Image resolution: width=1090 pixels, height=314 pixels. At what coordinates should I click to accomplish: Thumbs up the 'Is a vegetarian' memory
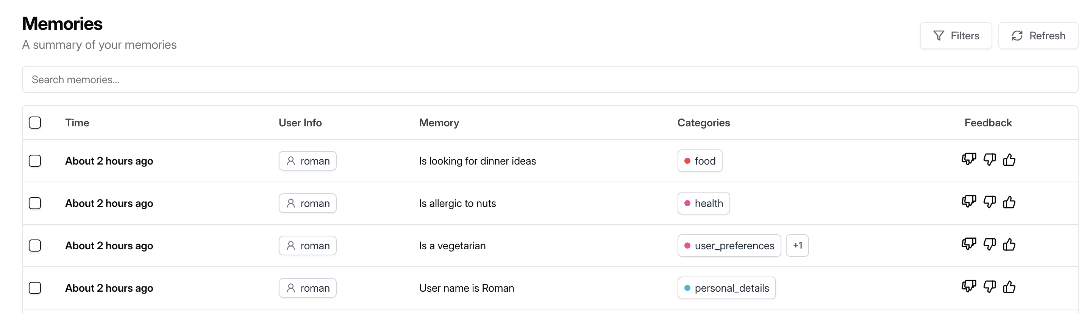tap(1009, 244)
